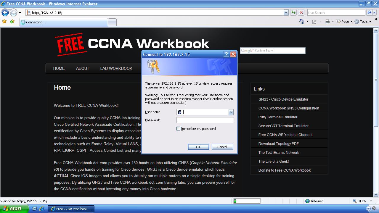Open the Free CCNA WB Youtube Channel link
This screenshot has width=379, height=213.
coord(285,135)
